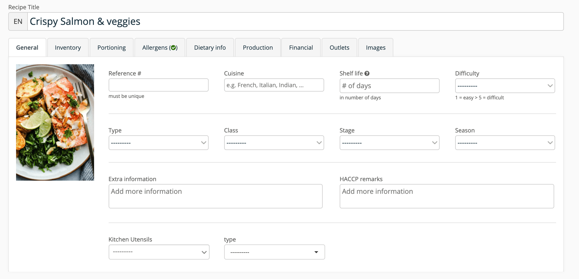Open the Images tab
The height and width of the screenshot is (279, 579).
[375, 48]
